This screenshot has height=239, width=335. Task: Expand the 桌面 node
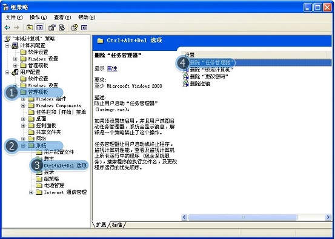tap(23, 119)
